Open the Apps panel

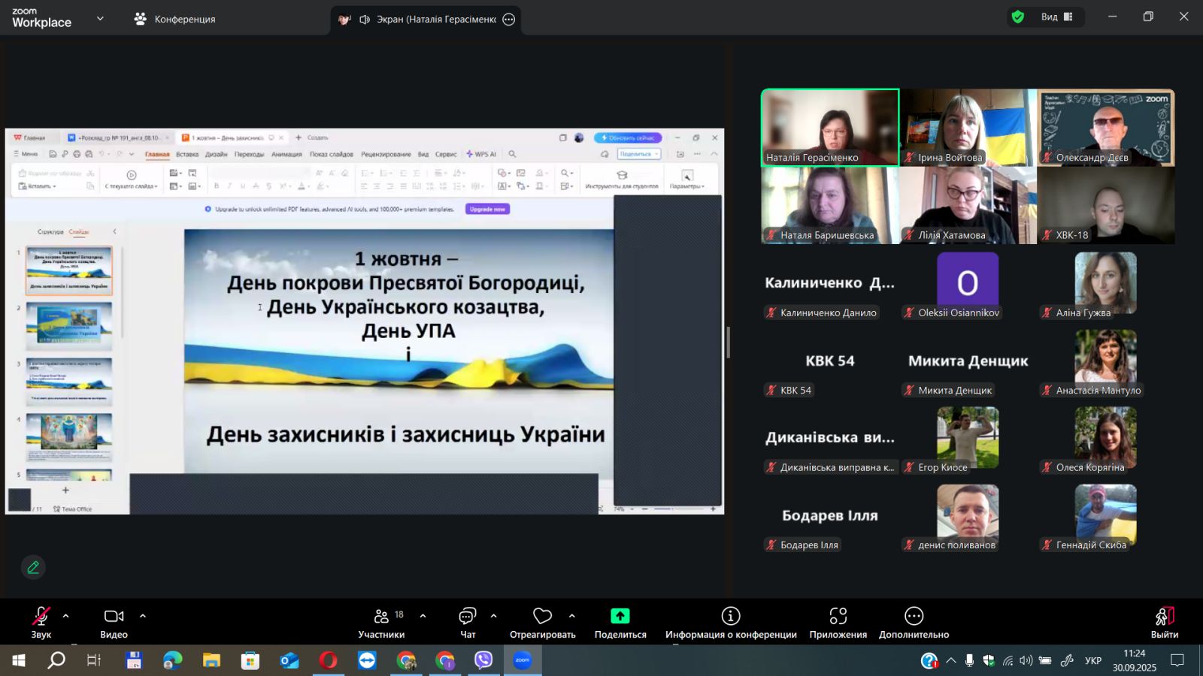[x=838, y=623]
